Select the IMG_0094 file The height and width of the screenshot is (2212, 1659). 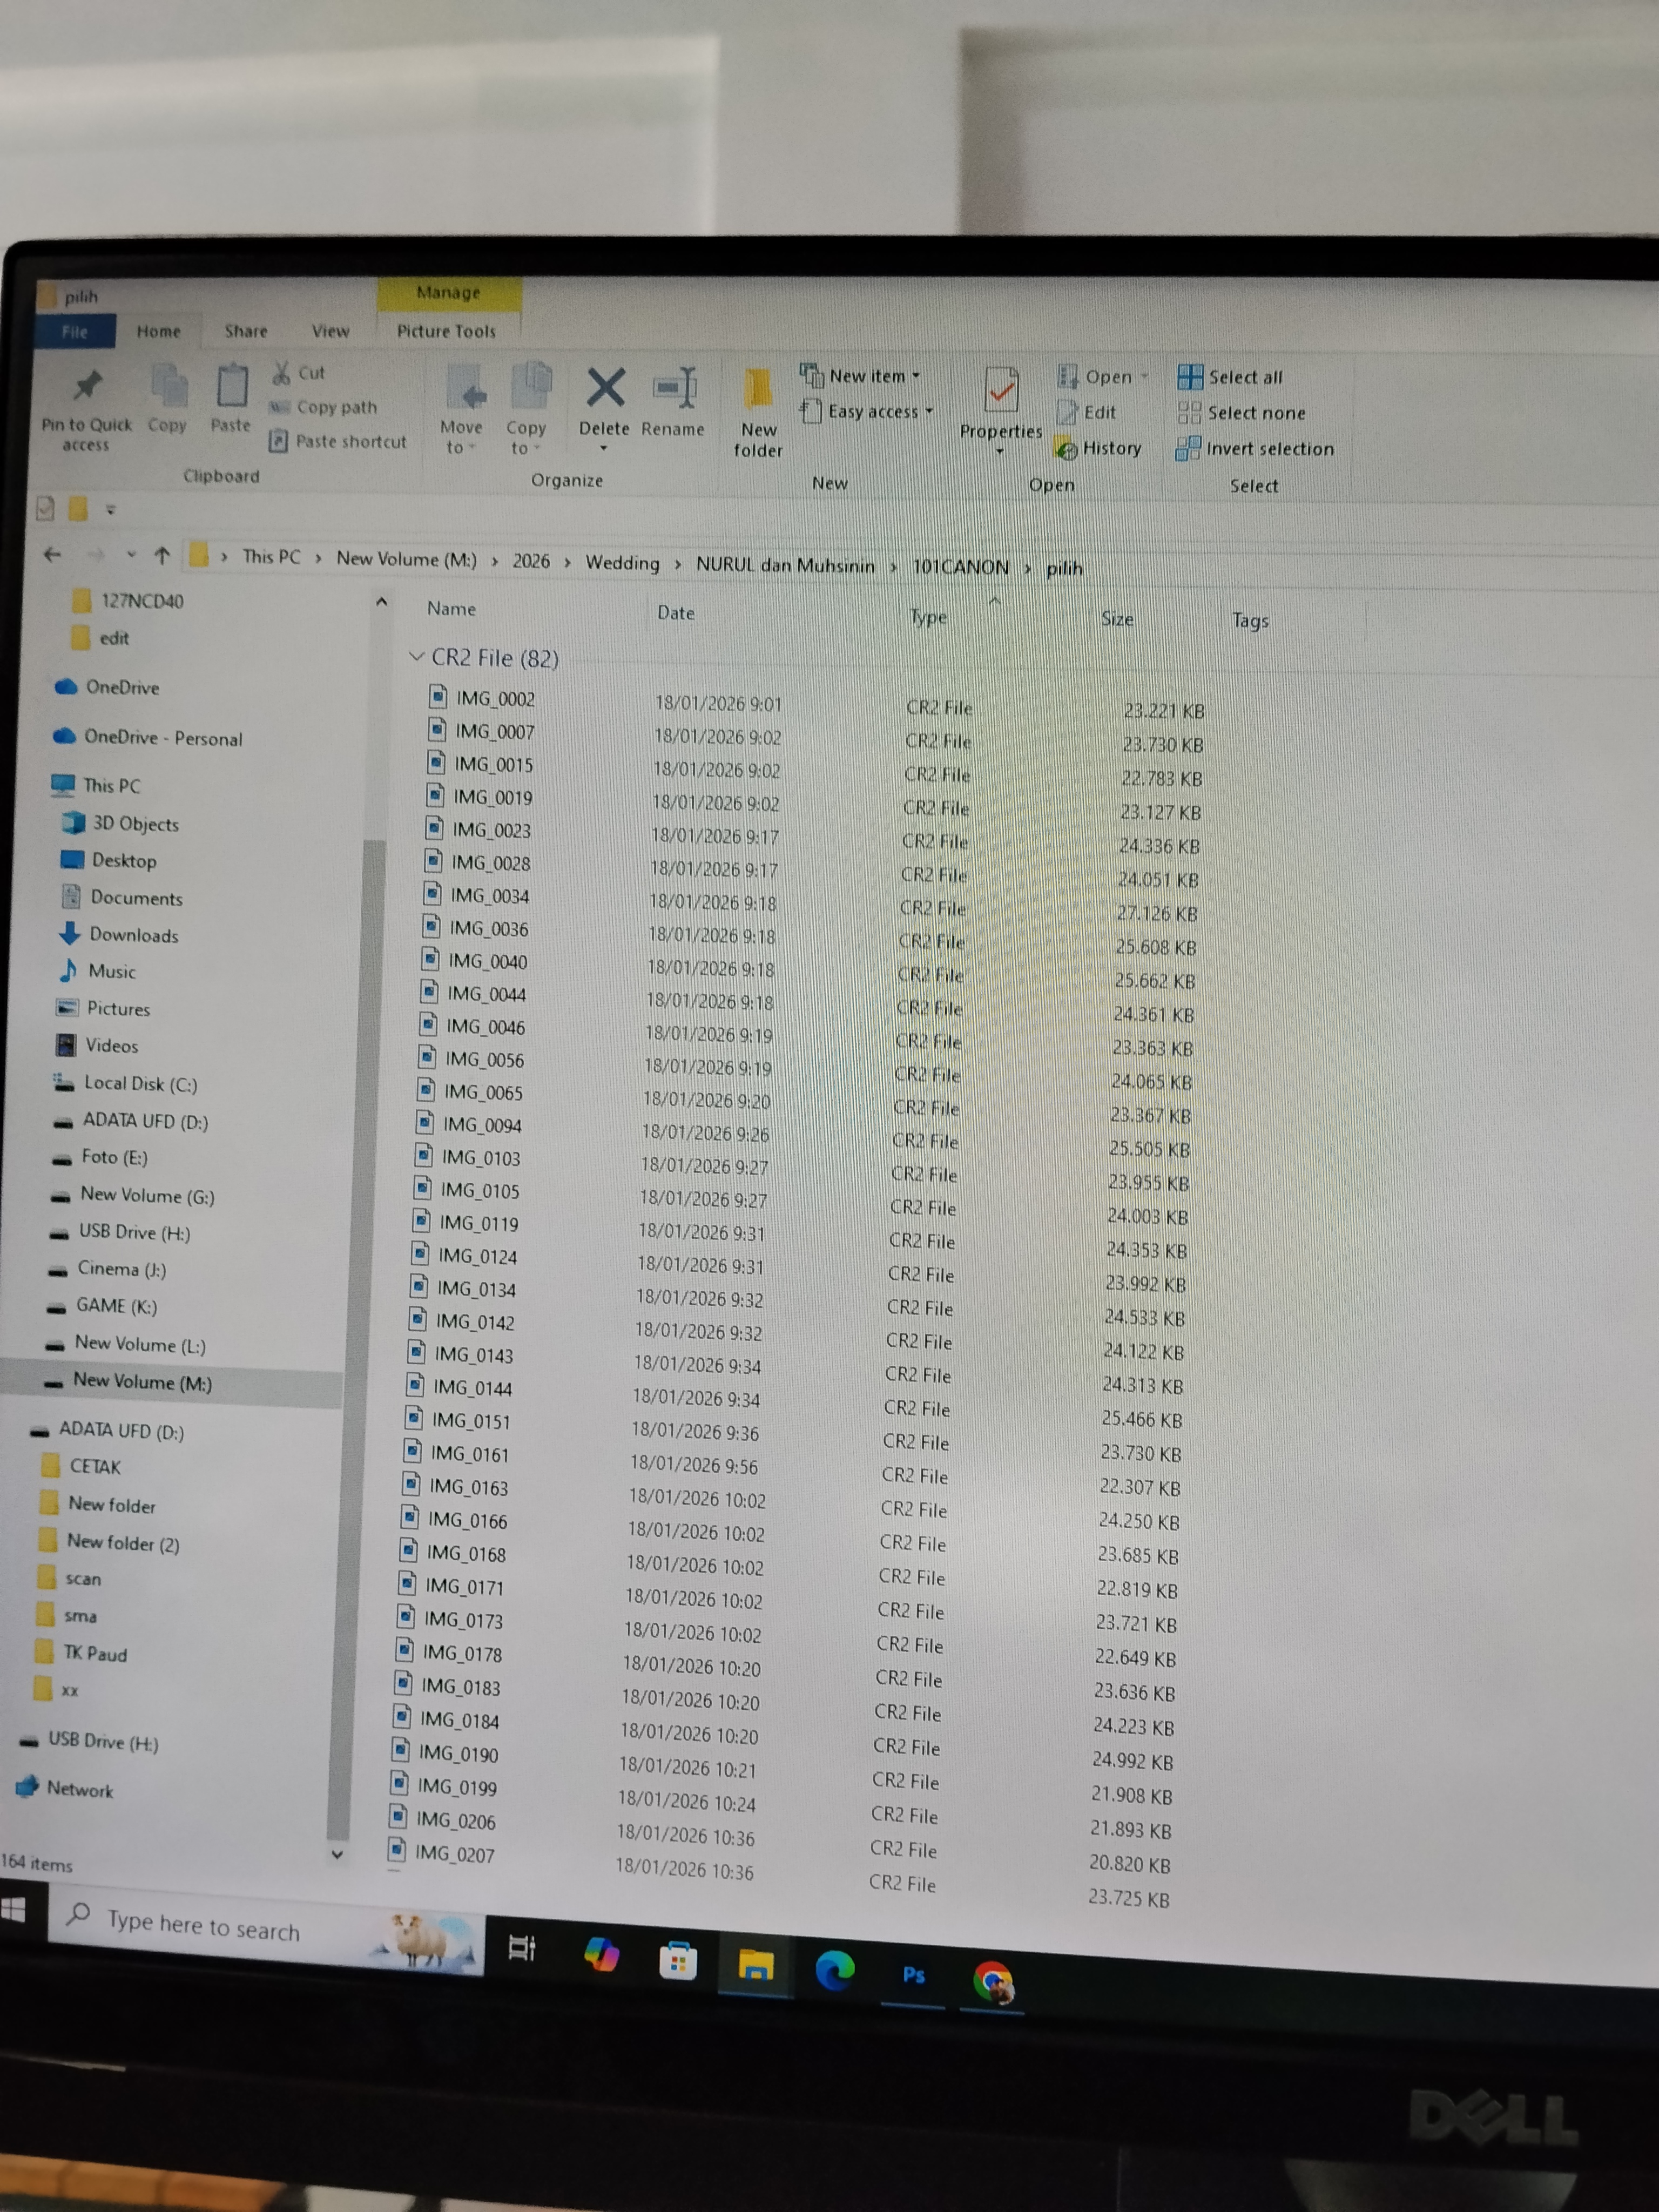(x=482, y=1125)
